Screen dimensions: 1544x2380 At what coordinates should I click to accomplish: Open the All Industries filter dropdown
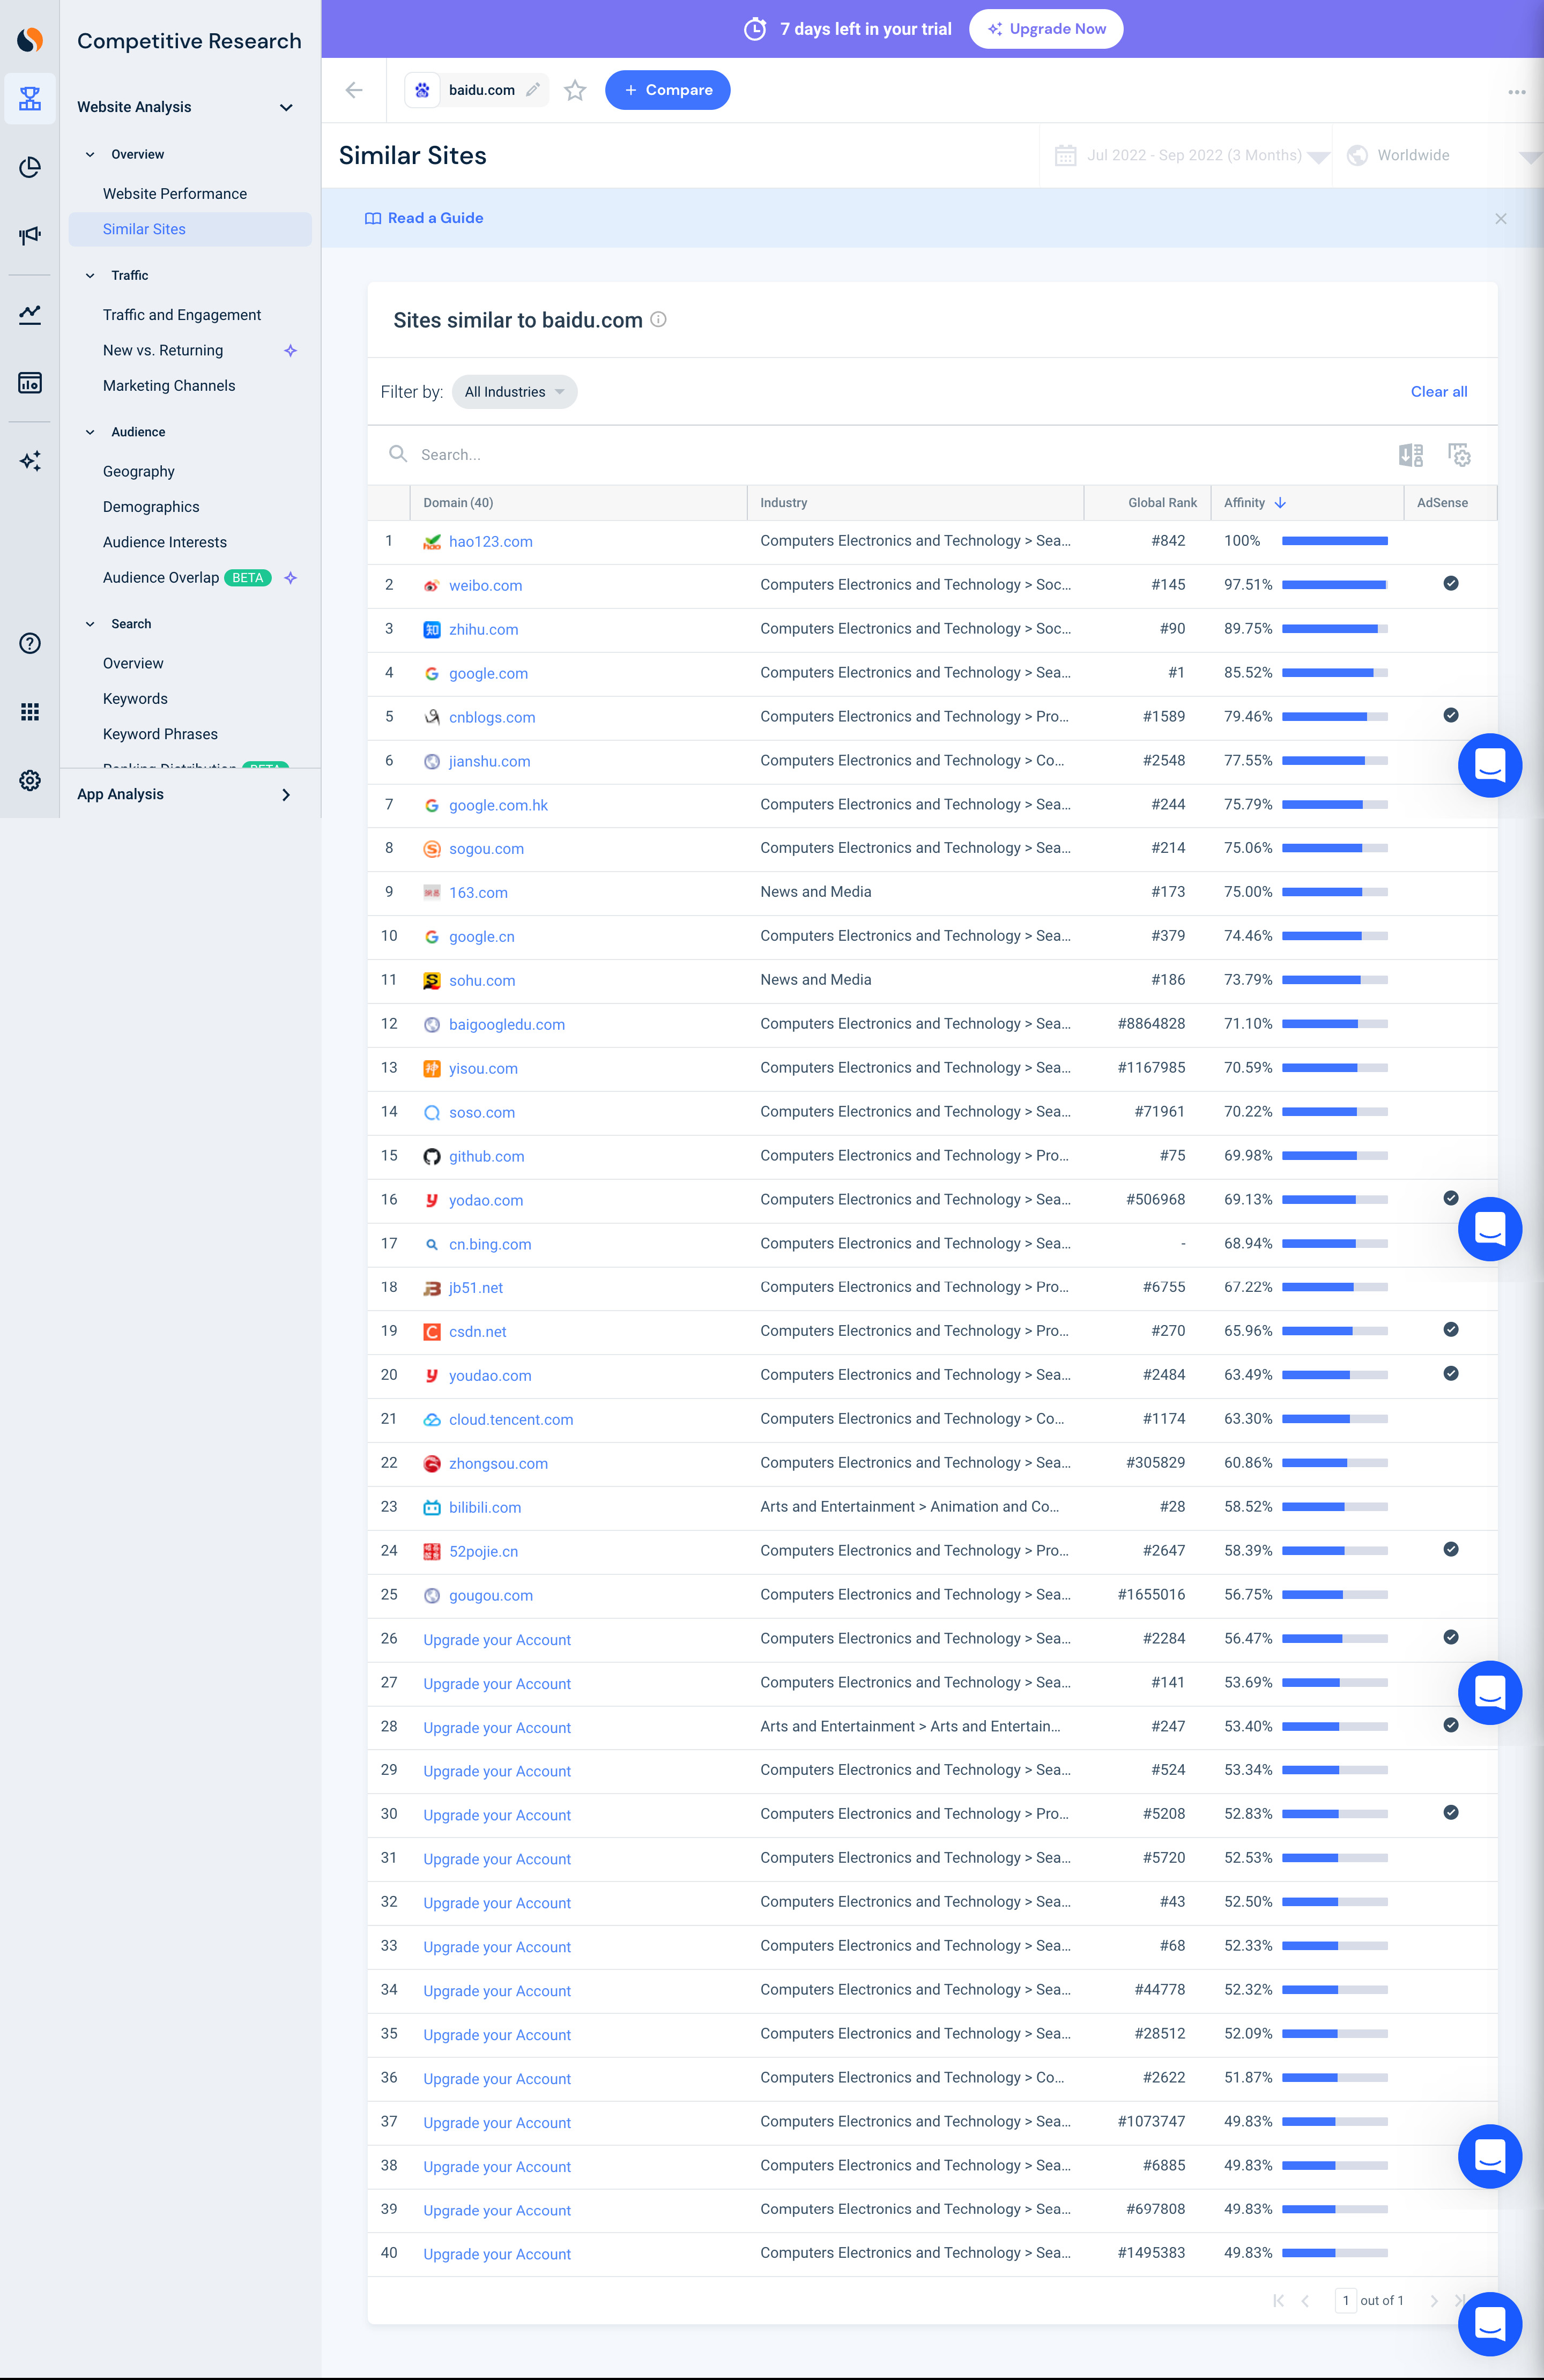514,392
